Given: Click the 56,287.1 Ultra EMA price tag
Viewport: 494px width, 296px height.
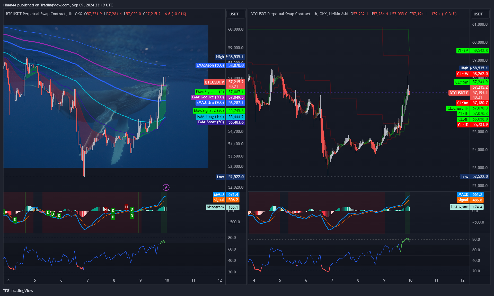Looking at the screenshot, I should 236,103.
